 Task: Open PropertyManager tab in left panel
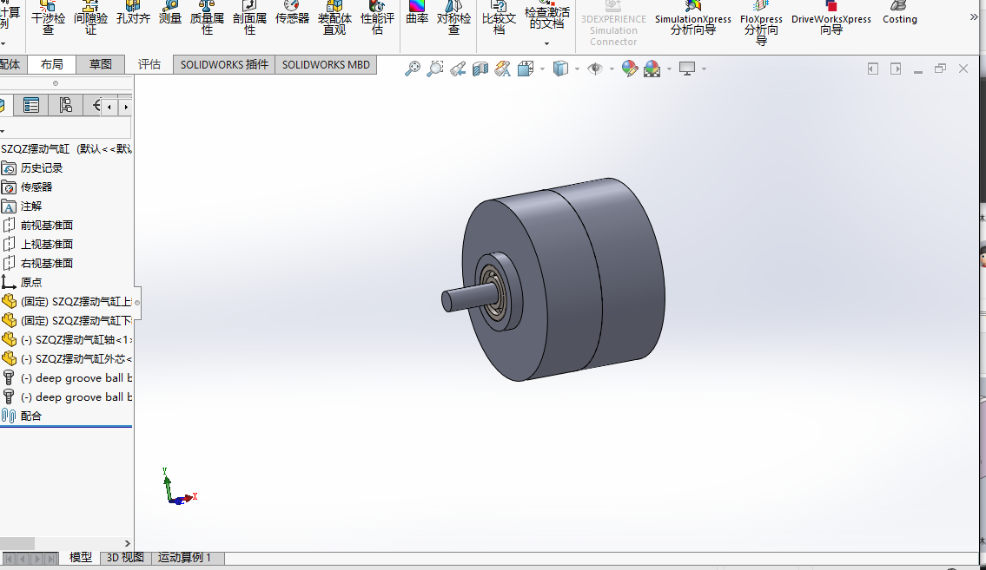[30, 106]
